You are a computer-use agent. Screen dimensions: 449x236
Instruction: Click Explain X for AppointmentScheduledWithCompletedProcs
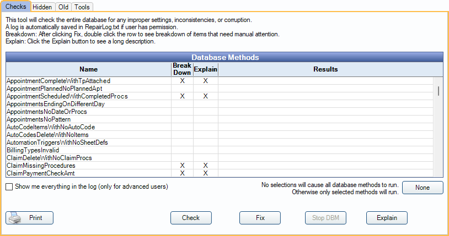[205, 96]
